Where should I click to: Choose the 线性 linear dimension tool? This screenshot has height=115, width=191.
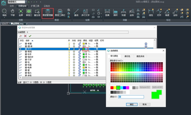pos(151,13)
